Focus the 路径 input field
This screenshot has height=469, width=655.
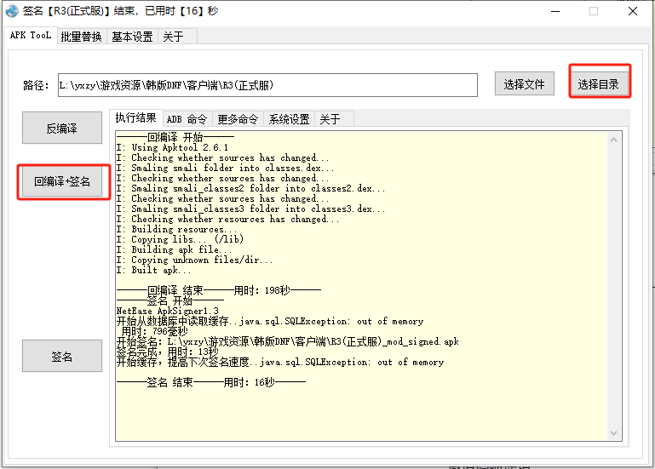point(267,85)
